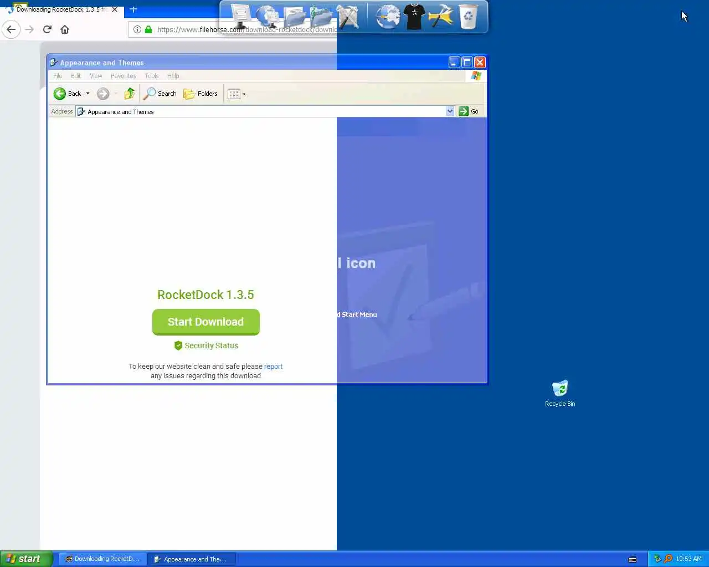Open the Edit menu
This screenshot has height=567, width=709.
point(76,76)
